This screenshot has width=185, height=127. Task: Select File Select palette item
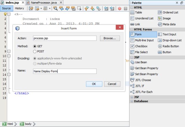tap(139, 52)
